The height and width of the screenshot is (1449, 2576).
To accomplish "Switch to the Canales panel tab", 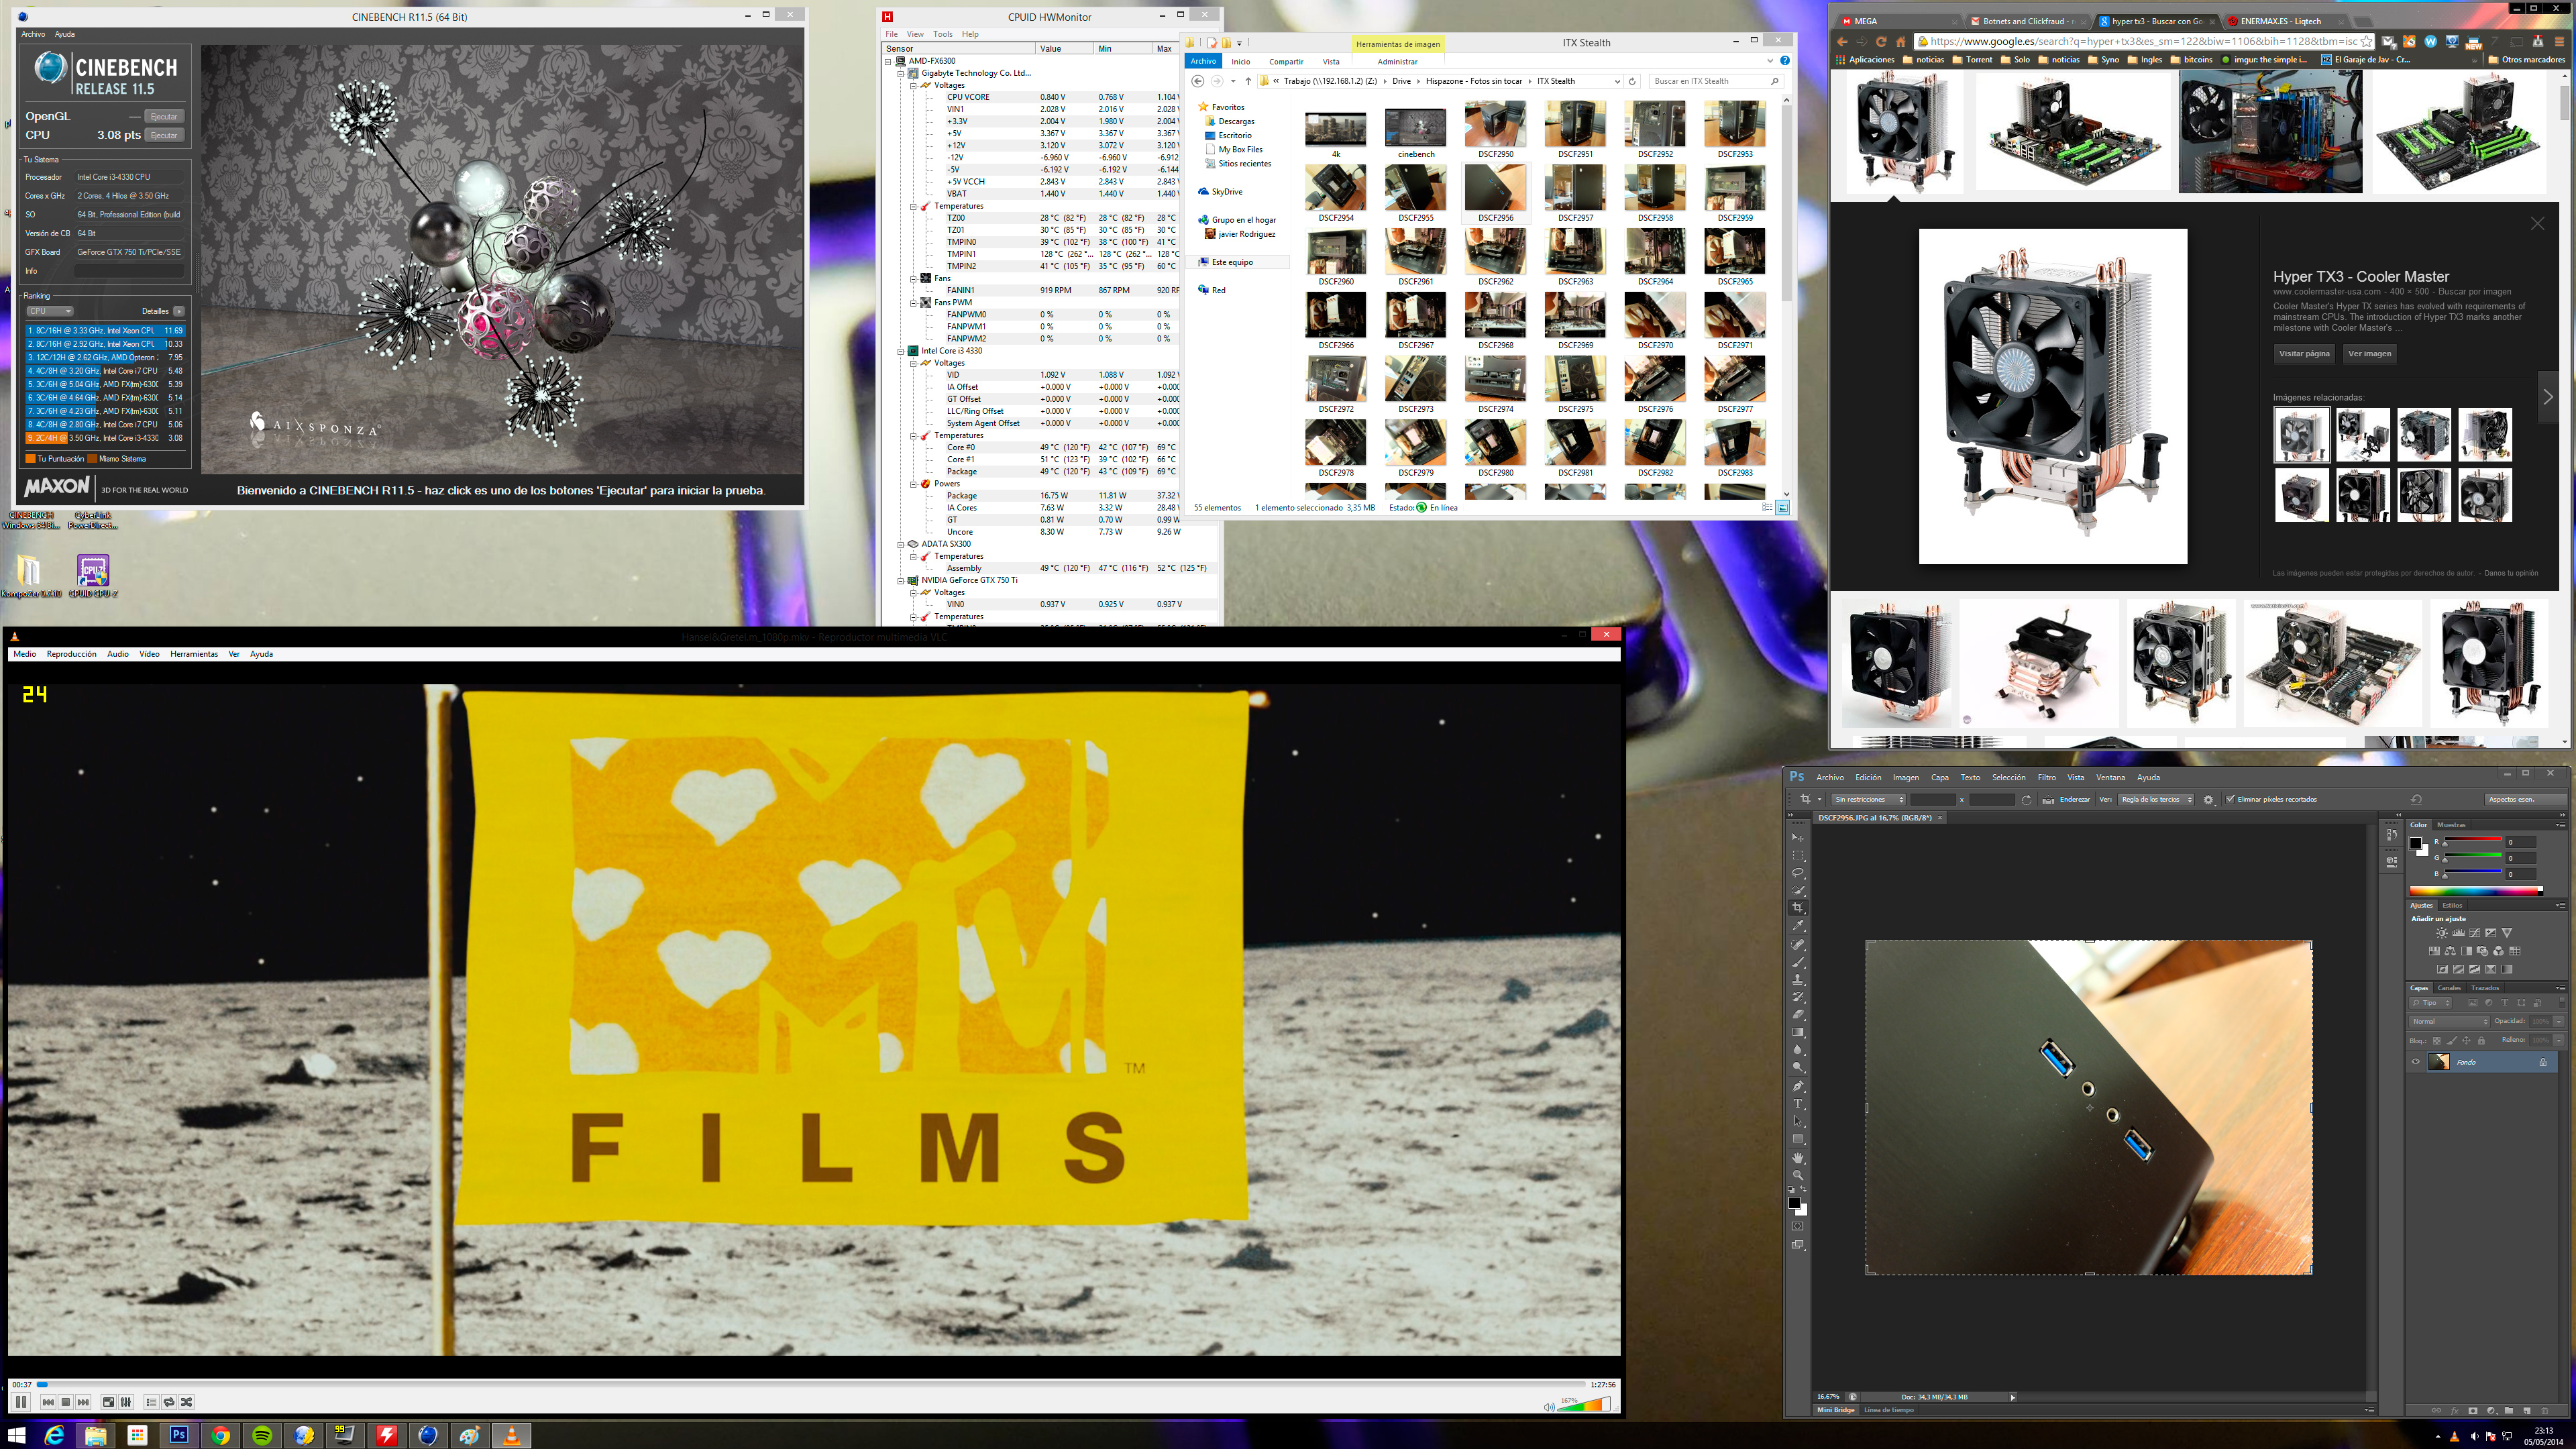I will (x=2449, y=988).
